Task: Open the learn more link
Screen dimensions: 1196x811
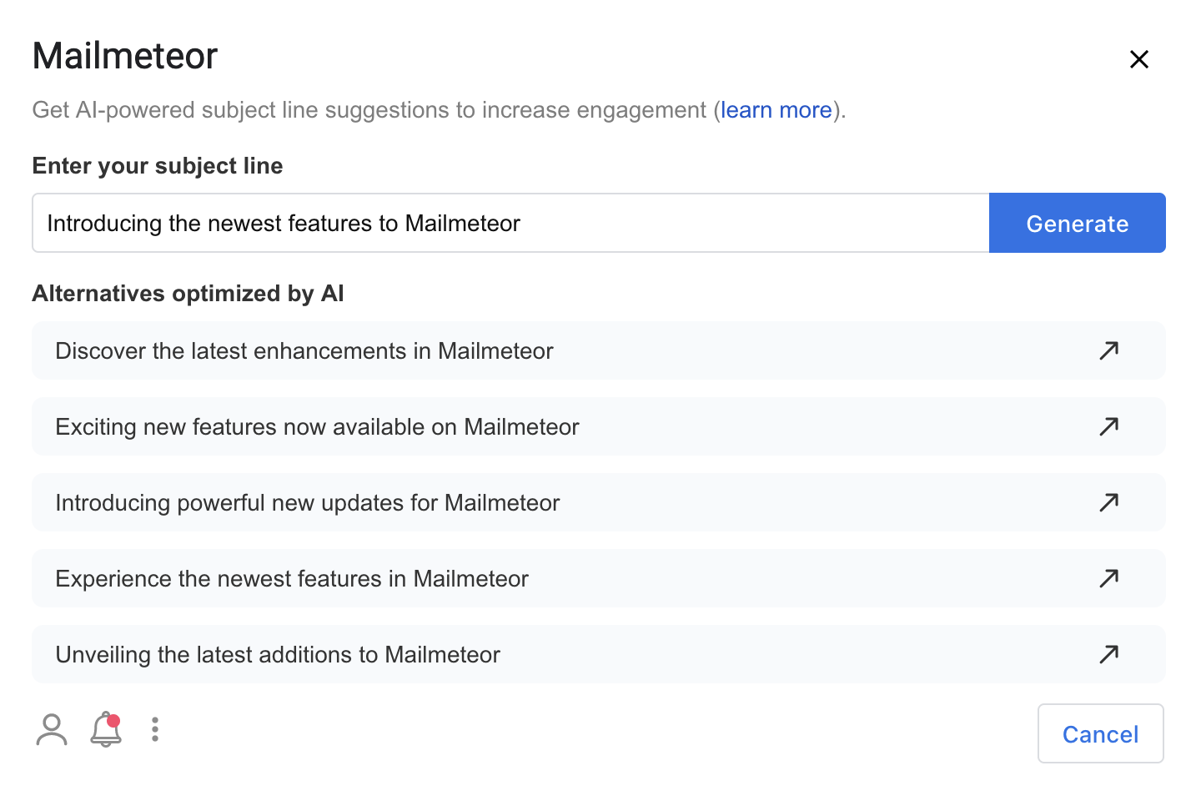Action: click(x=776, y=110)
